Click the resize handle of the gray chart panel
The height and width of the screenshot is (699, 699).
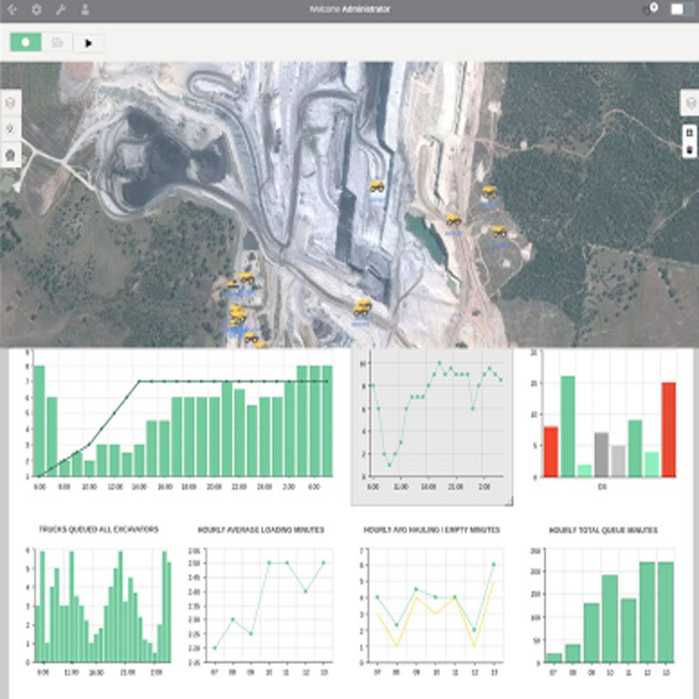[x=509, y=502]
